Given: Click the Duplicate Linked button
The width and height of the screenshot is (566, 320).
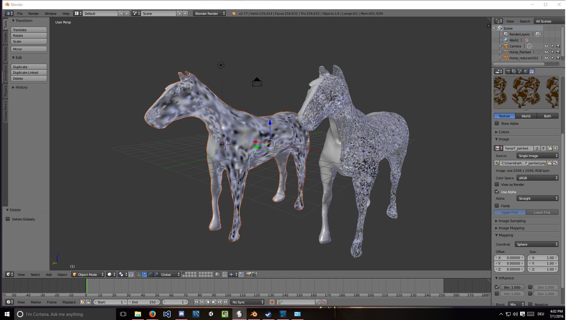Looking at the screenshot, I should [x=29, y=73].
